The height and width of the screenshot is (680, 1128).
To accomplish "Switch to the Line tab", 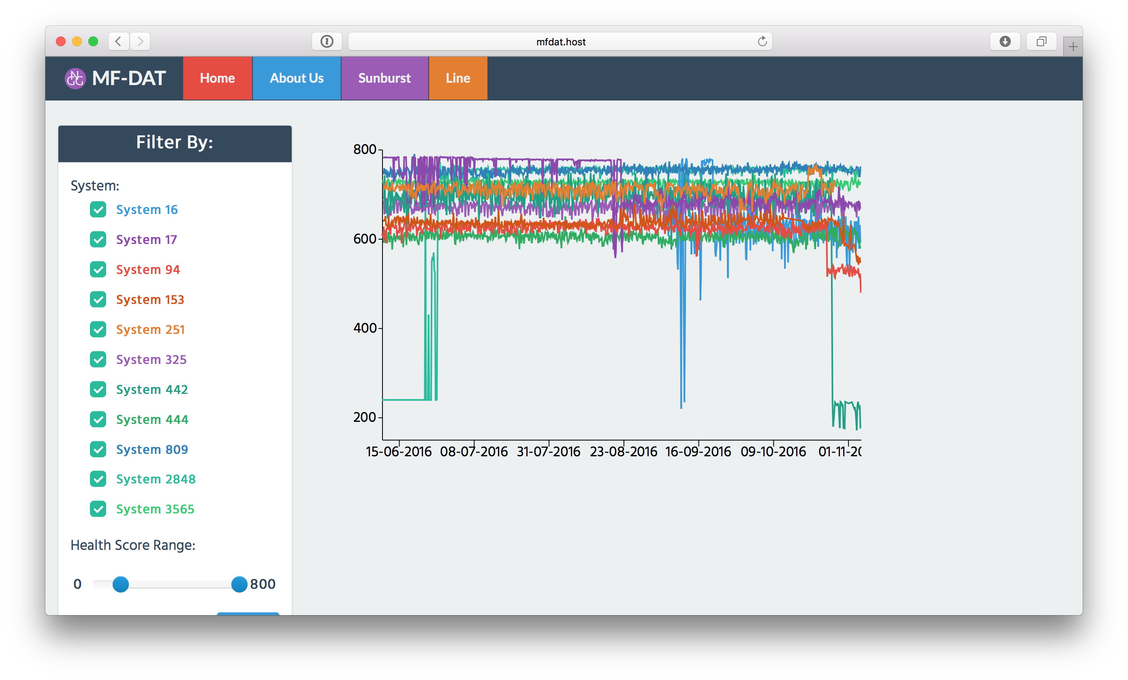I will click(458, 78).
